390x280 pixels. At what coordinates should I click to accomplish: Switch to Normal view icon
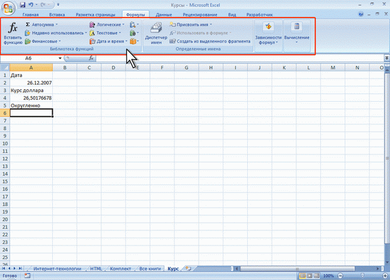coord(303,276)
